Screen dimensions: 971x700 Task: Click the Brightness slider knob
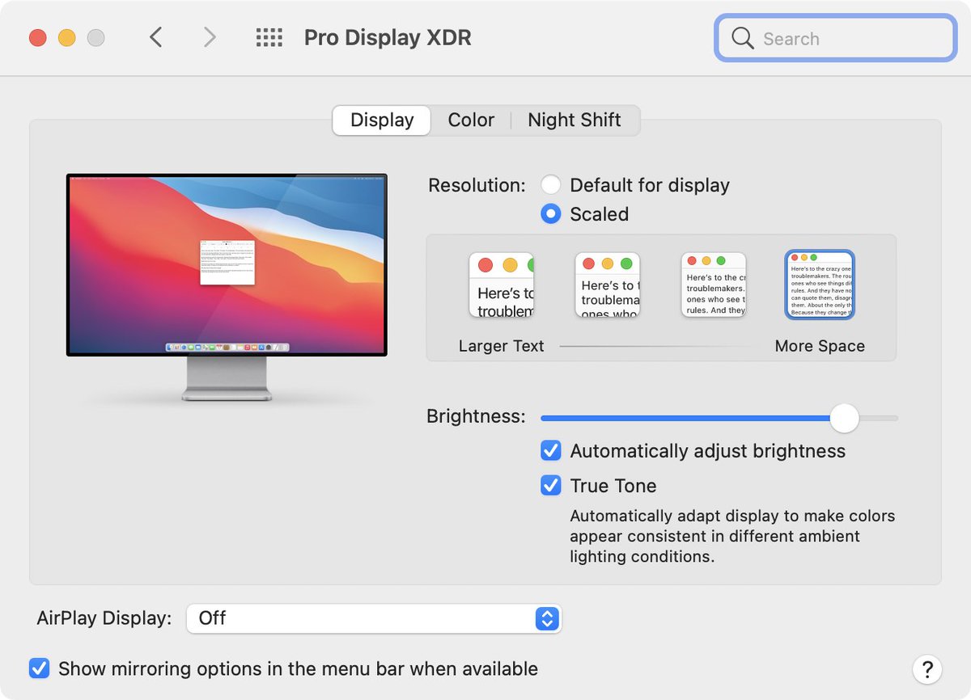(844, 418)
